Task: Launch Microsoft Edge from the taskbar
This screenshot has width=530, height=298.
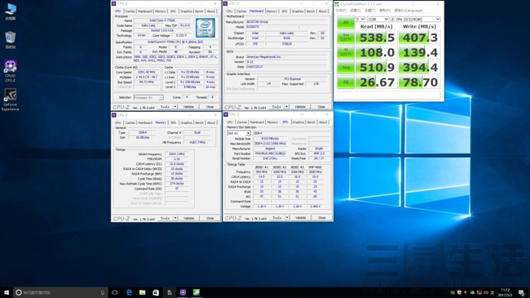Action: (129, 292)
